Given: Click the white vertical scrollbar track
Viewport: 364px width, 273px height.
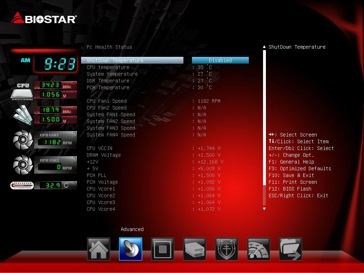Looking at the screenshot, I should pyautogui.click(x=264, y=117).
